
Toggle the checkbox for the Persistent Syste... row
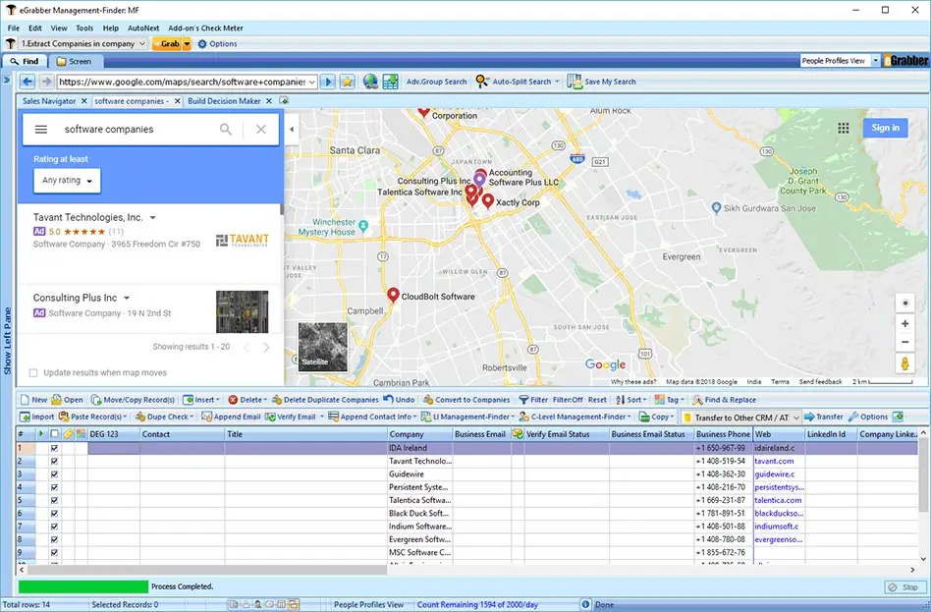pos(54,487)
